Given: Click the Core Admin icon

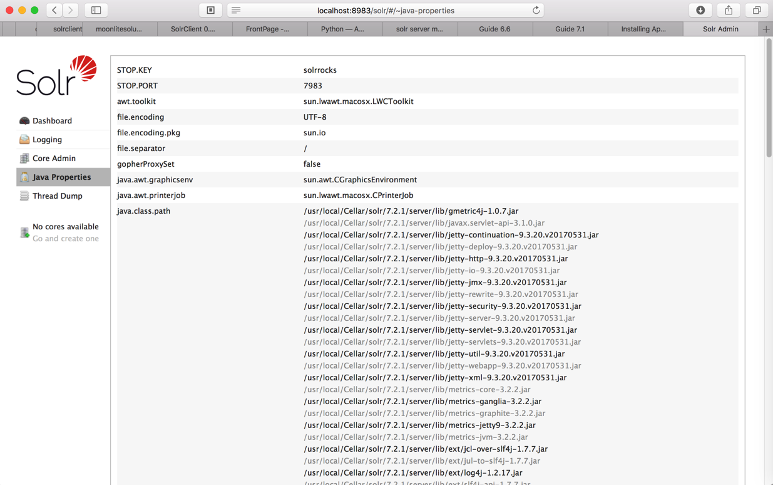Looking at the screenshot, I should (24, 159).
